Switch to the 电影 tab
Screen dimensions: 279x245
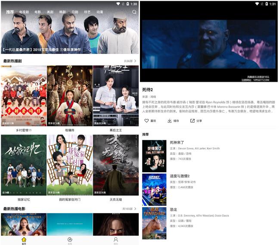pos(37,12)
